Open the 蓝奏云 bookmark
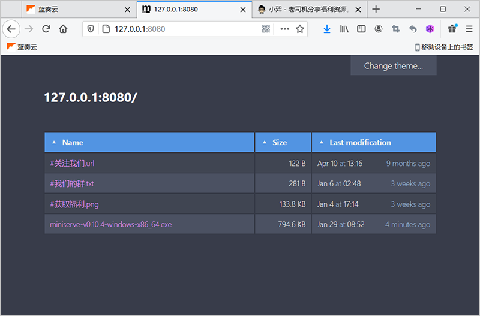The height and width of the screenshot is (316, 480). pyautogui.click(x=22, y=47)
